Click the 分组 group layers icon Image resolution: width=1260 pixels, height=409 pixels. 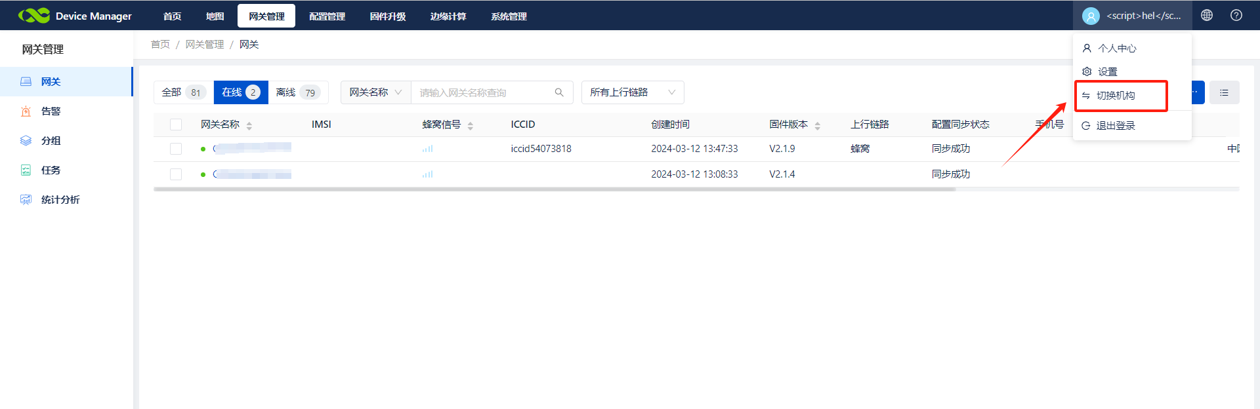click(x=26, y=140)
